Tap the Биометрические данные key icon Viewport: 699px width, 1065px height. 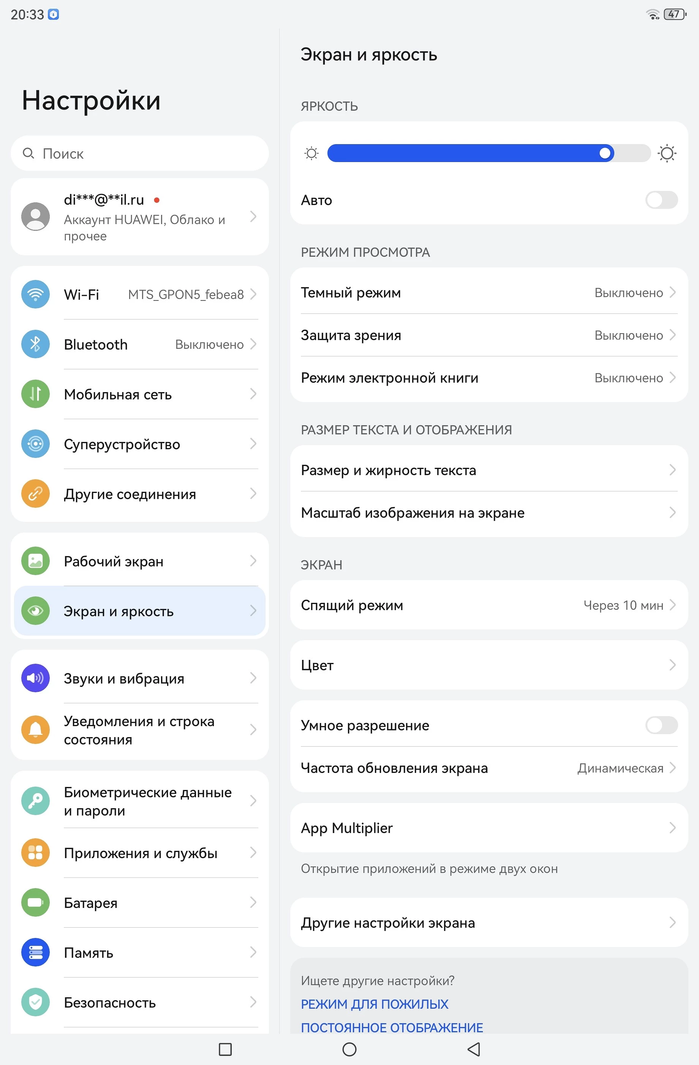click(35, 801)
